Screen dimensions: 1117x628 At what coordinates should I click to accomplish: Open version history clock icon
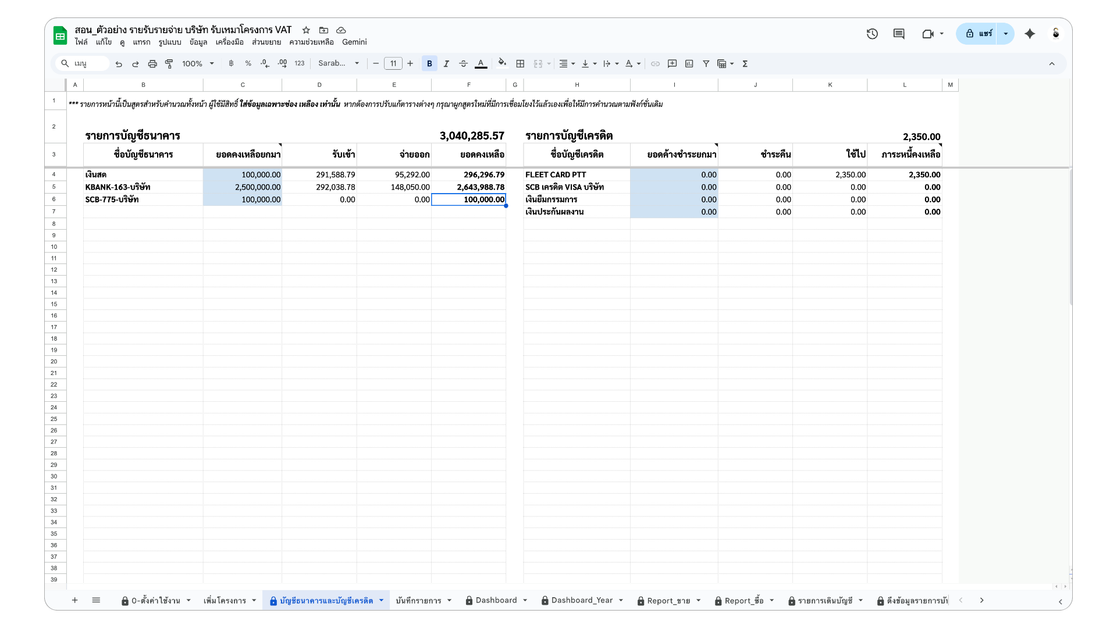tap(872, 34)
